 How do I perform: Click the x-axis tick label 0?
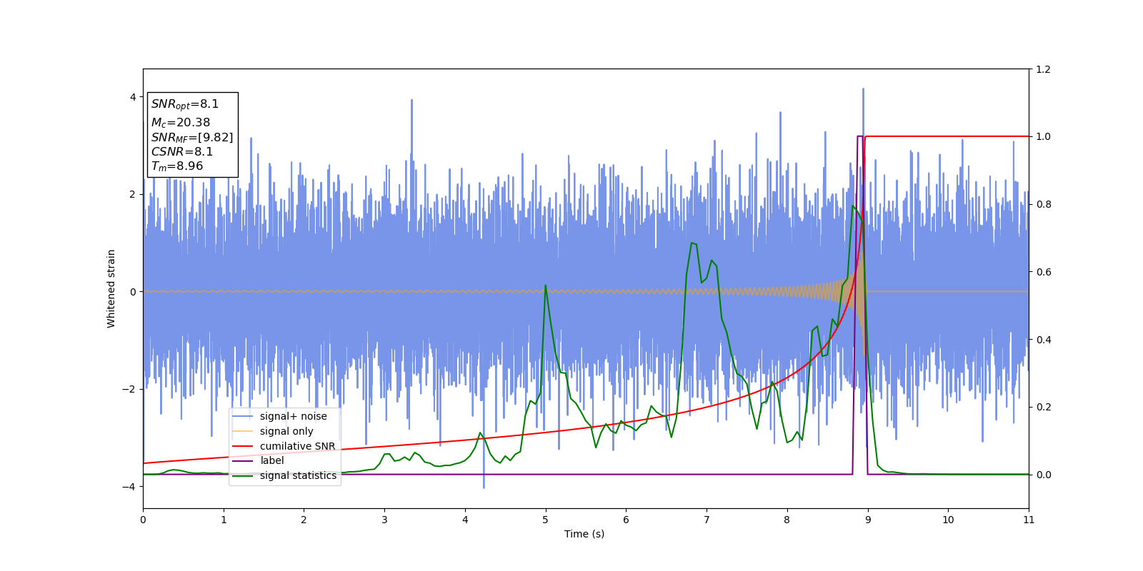tap(143, 520)
